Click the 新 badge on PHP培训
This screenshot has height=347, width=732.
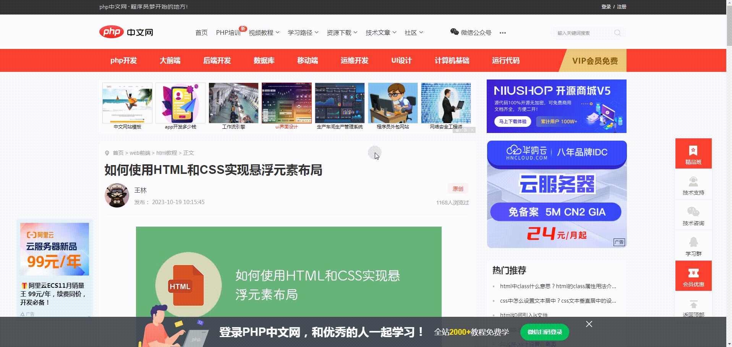tap(243, 29)
